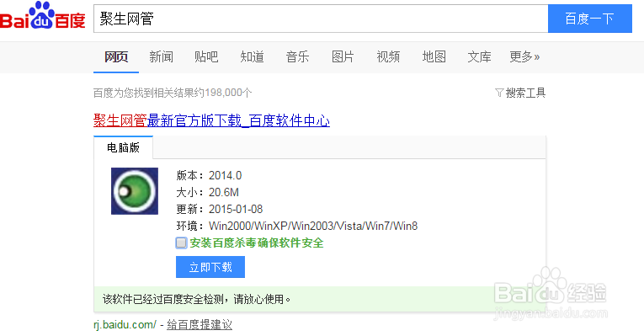Click the update date 2015-01-08
Screen dimensions: 644x336
coord(236,209)
